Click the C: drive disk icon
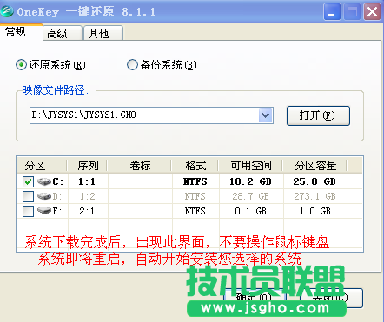The image size is (384, 322). (x=44, y=181)
